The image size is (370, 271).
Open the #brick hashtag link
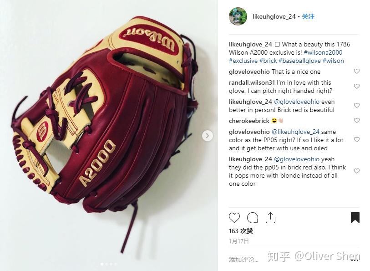pos(268,61)
